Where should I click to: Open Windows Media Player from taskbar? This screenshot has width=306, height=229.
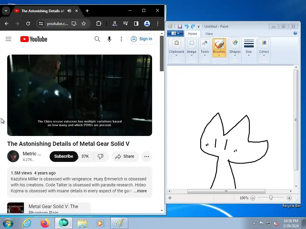tap(100, 223)
